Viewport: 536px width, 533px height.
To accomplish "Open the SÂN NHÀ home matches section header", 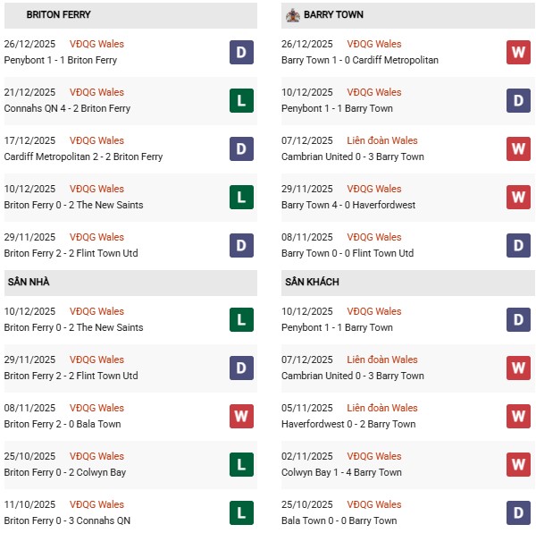I will [29, 283].
